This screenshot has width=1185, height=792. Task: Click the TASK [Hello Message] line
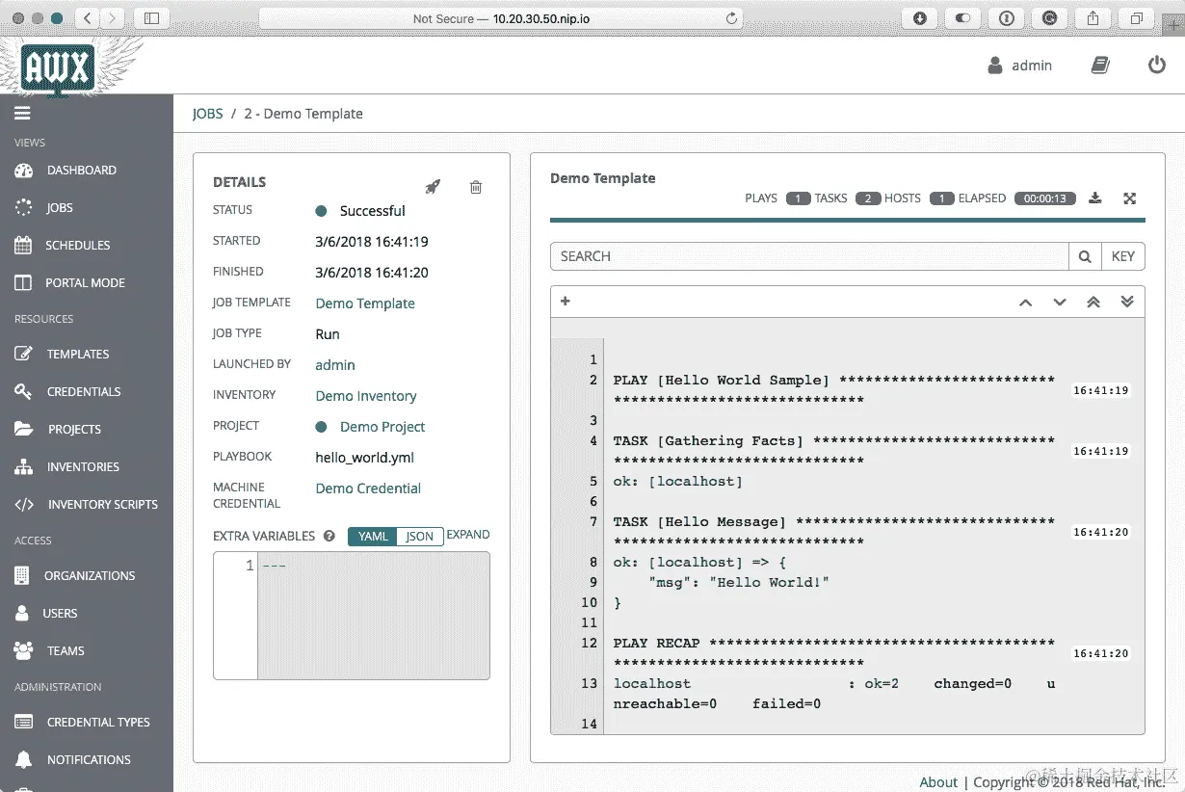tap(834, 532)
